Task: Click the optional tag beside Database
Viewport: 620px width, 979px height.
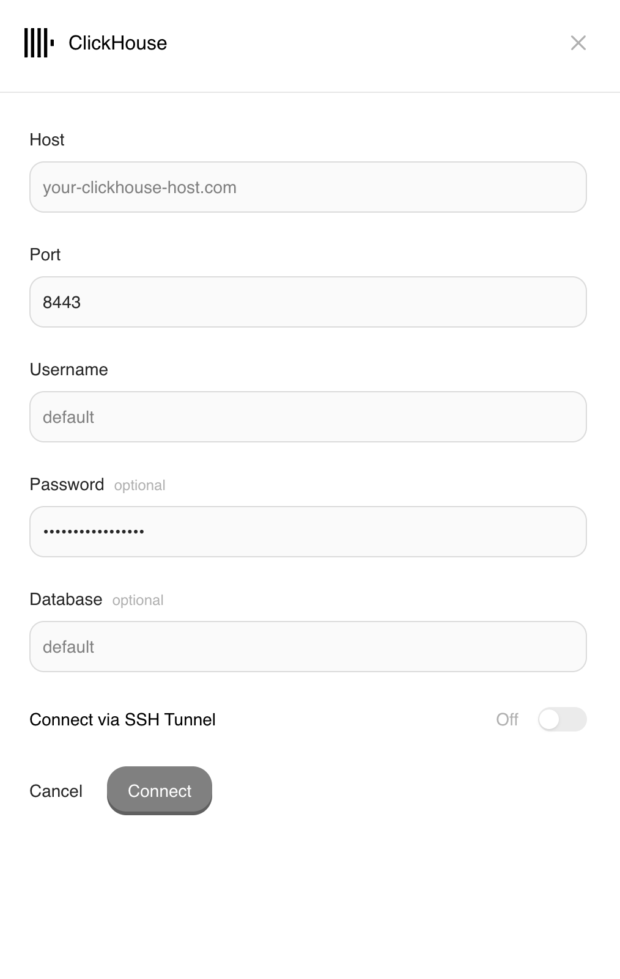Action: [138, 600]
